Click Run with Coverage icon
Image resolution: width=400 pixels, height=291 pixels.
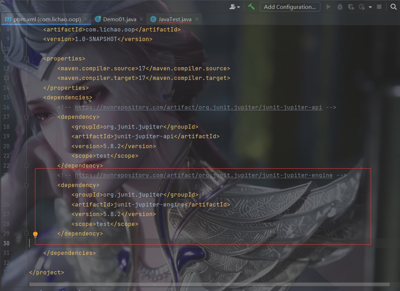coord(351,7)
